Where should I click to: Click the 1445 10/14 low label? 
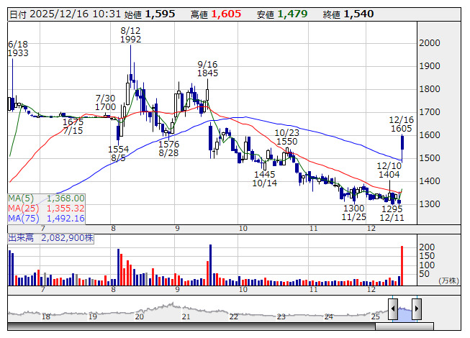pos(264,178)
